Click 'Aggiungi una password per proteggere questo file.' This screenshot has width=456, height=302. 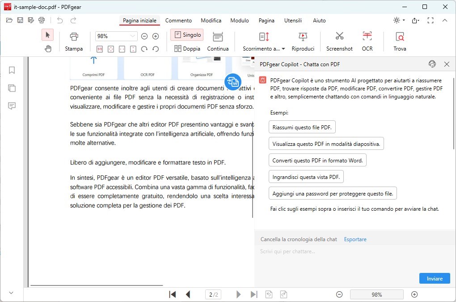pyautogui.click(x=333, y=193)
